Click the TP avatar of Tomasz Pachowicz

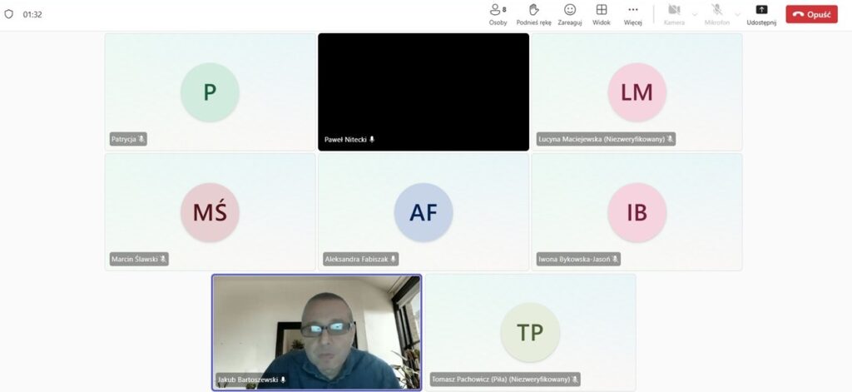point(530,332)
